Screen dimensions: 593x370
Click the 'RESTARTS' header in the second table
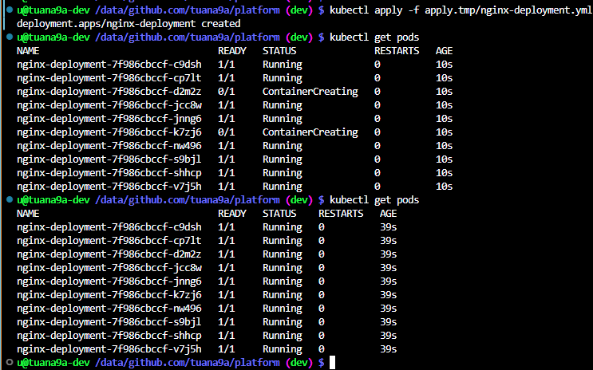click(341, 214)
